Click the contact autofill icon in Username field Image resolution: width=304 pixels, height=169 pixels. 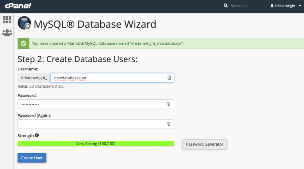pyautogui.click(x=169, y=78)
